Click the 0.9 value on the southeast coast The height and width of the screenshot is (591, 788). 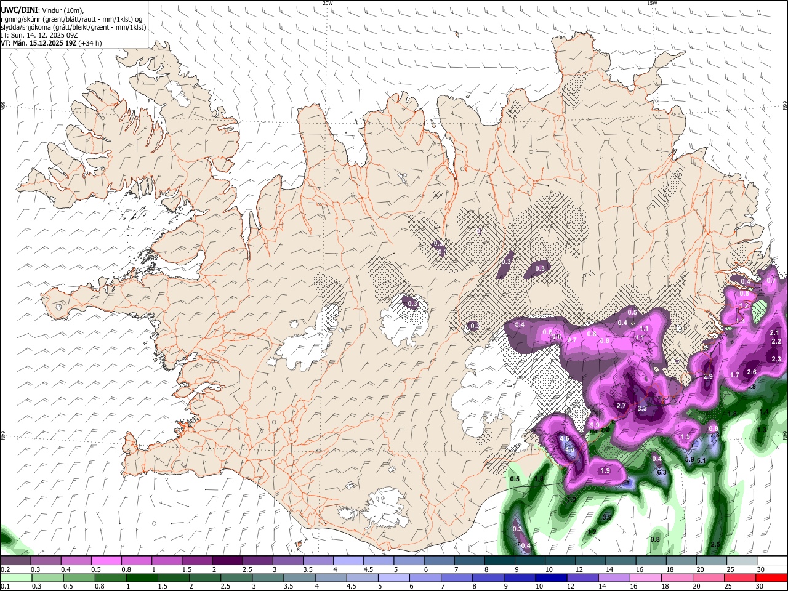[x=595, y=425]
